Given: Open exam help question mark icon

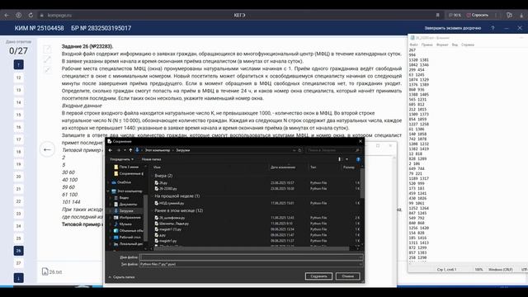Looking at the screenshot, I should [x=493, y=28].
